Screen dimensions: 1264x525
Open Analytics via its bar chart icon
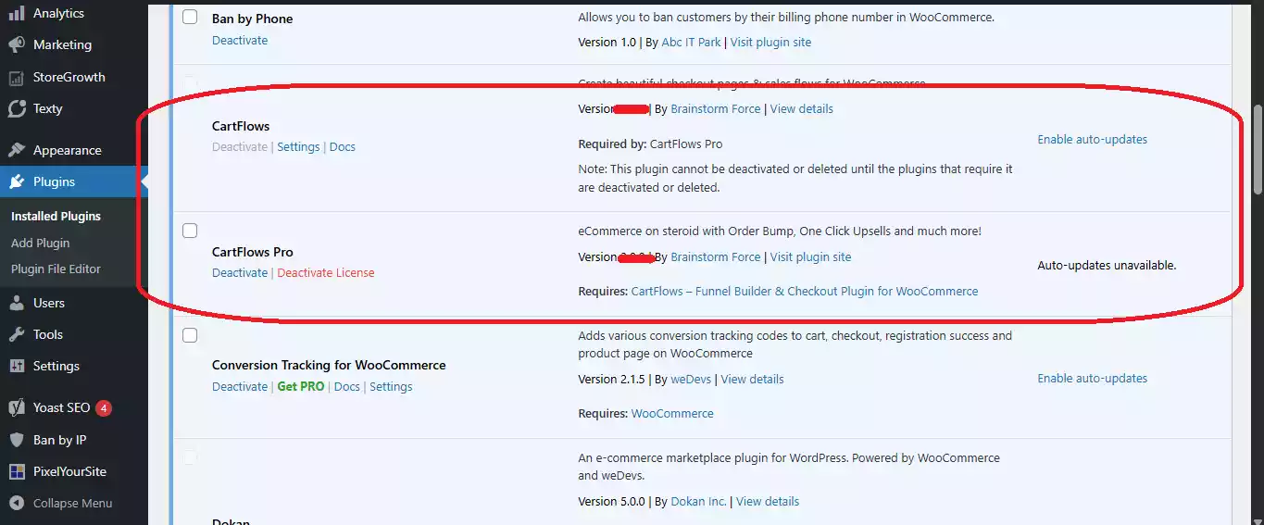17,13
